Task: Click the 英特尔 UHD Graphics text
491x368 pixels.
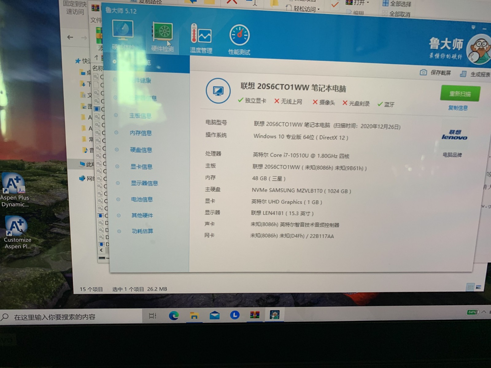Action: point(287,202)
